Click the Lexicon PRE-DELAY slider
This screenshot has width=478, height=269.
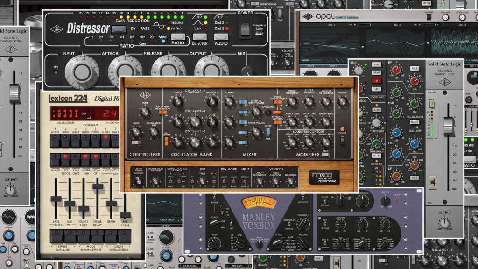click(125, 215)
